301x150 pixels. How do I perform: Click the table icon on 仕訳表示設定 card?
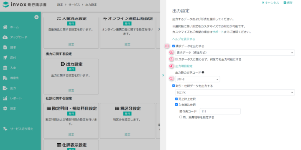(59, 145)
